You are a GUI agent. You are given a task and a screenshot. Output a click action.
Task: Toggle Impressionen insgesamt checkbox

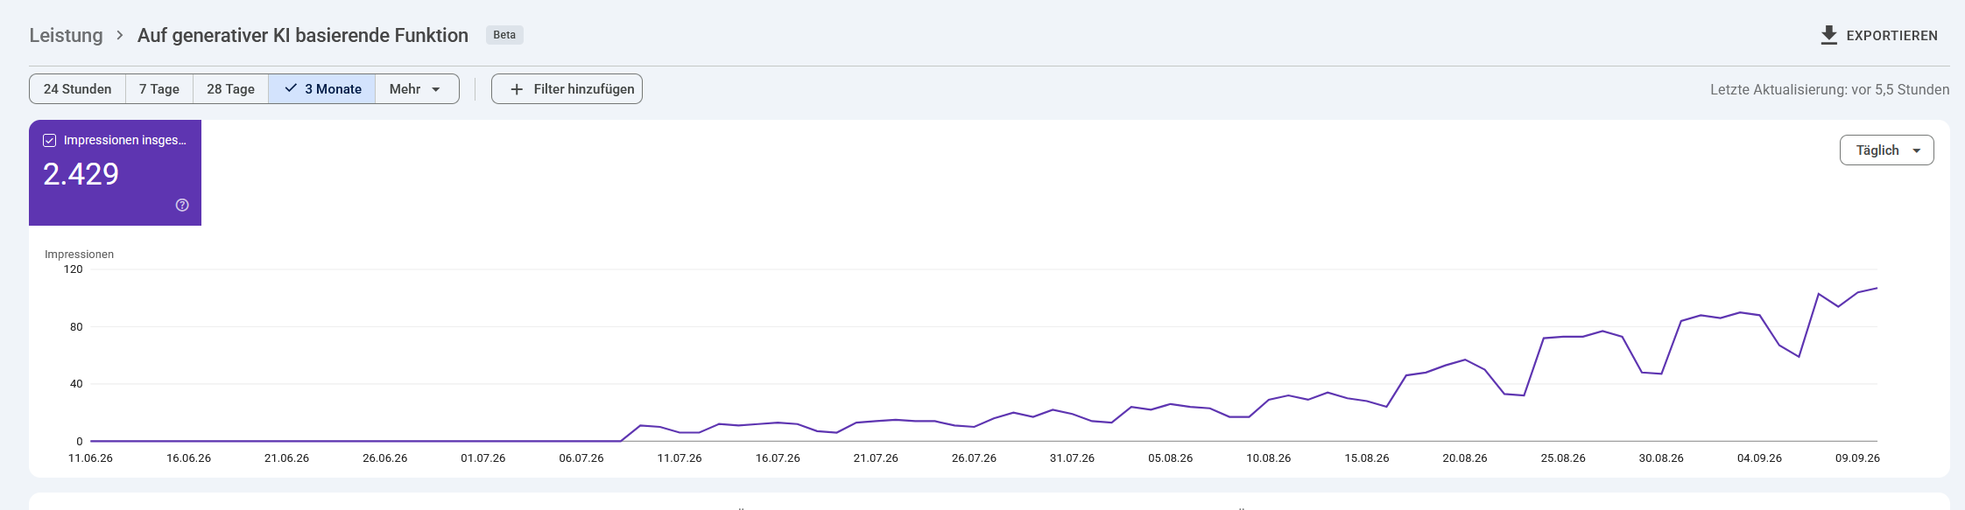click(x=50, y=140)
